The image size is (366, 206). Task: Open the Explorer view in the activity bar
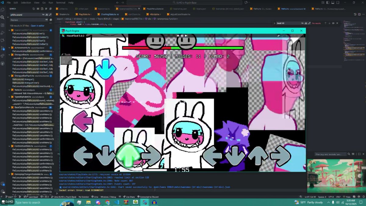(2, 10)
